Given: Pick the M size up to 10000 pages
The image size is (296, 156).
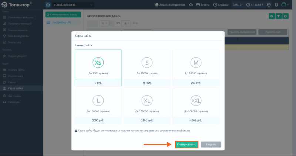Looking at the screenshot, I should pyautogui.click(x=196, y=67).
